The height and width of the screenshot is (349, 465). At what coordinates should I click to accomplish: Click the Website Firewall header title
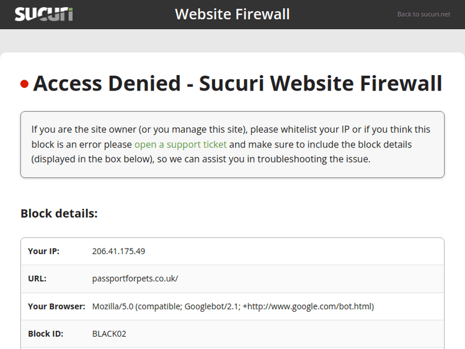point(232,14)
